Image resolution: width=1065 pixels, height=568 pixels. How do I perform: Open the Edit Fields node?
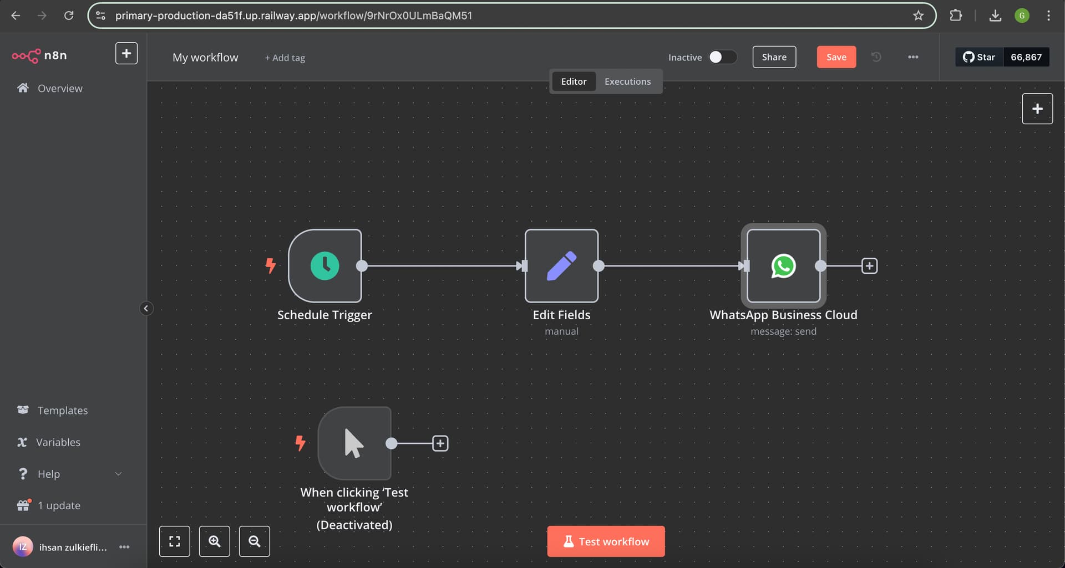click(x=561, y=266)
